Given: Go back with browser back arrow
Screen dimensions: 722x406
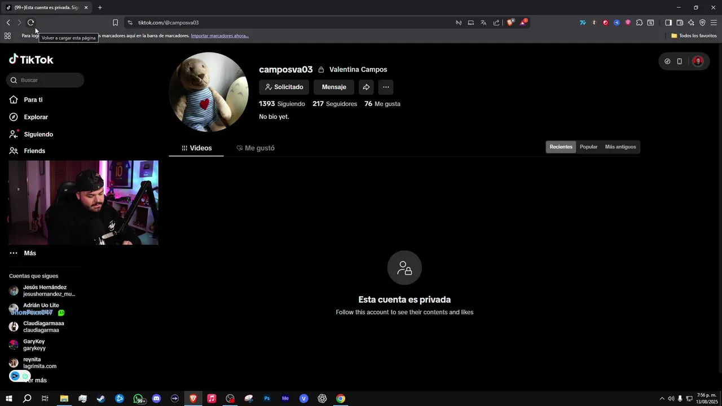Looking at the screenshot, I should point(8,23).
